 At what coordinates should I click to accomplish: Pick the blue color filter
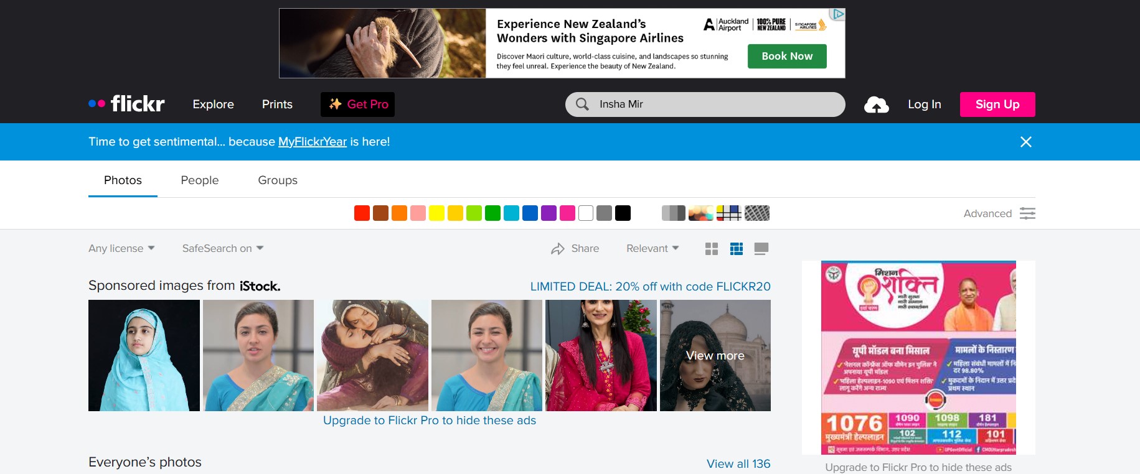tap(530, 213)
